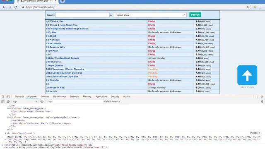This screenshot has width=265, height=149.
Task: Open '2012 London Summer Olympics'
Action: (x=64, y=73)
